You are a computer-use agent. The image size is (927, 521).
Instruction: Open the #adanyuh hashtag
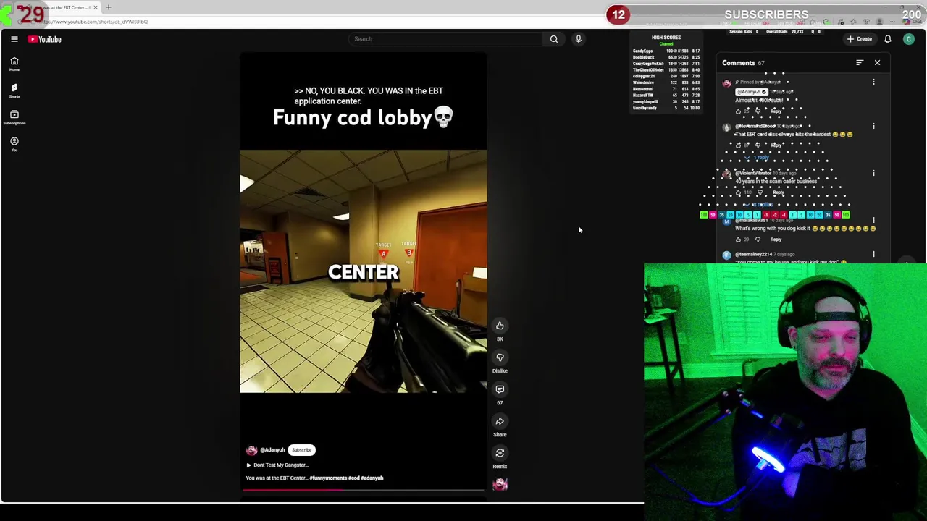click(x=372, y=478)
